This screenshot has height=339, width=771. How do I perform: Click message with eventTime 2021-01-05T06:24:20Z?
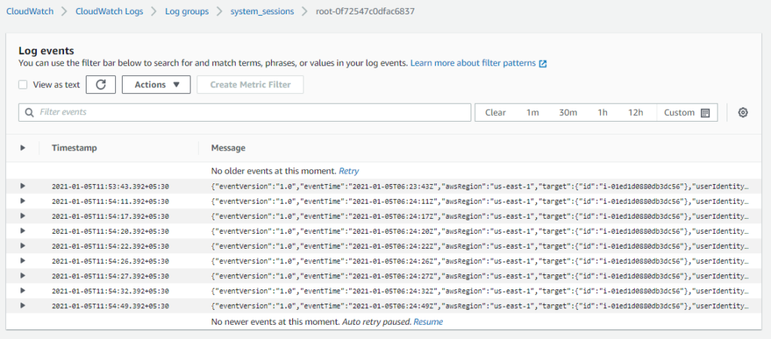pyautogui.click(x=480, y=231)
